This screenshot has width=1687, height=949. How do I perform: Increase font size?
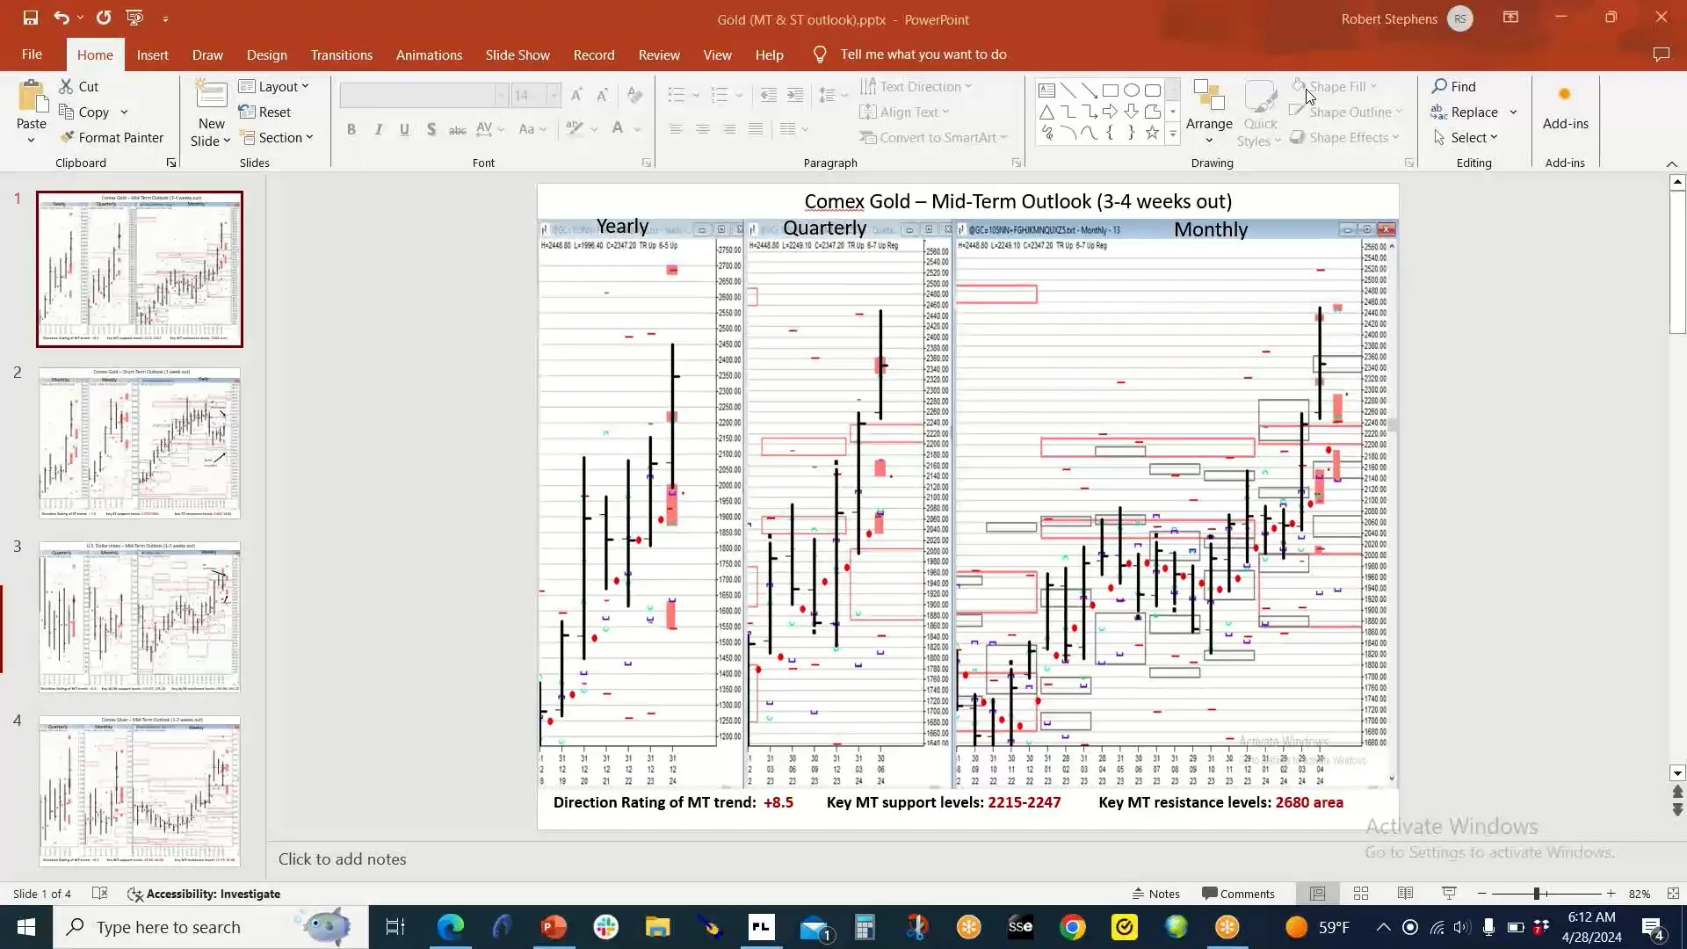point(576,95)
